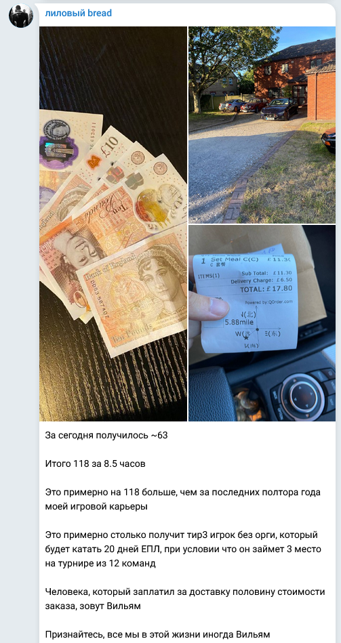
Task: Click the car control knob in the receipt photo
Action: (302, 397)
